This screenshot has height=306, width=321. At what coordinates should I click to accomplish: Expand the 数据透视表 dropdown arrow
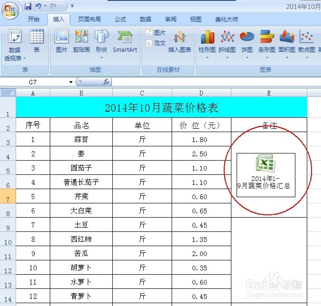pos(24,58)
